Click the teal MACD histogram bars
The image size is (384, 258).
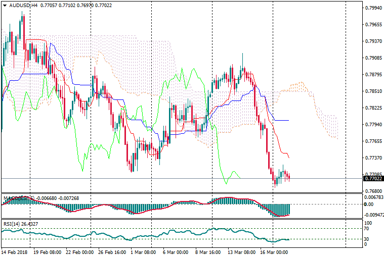point(279,210)
